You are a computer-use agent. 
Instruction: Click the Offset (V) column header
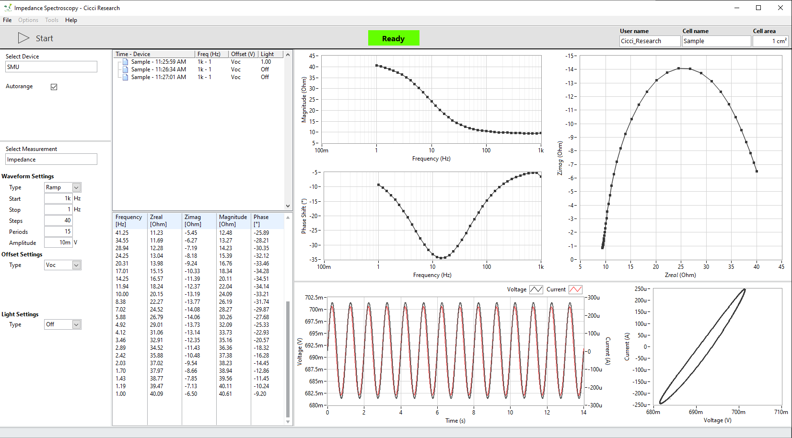[x=243, y=54]
